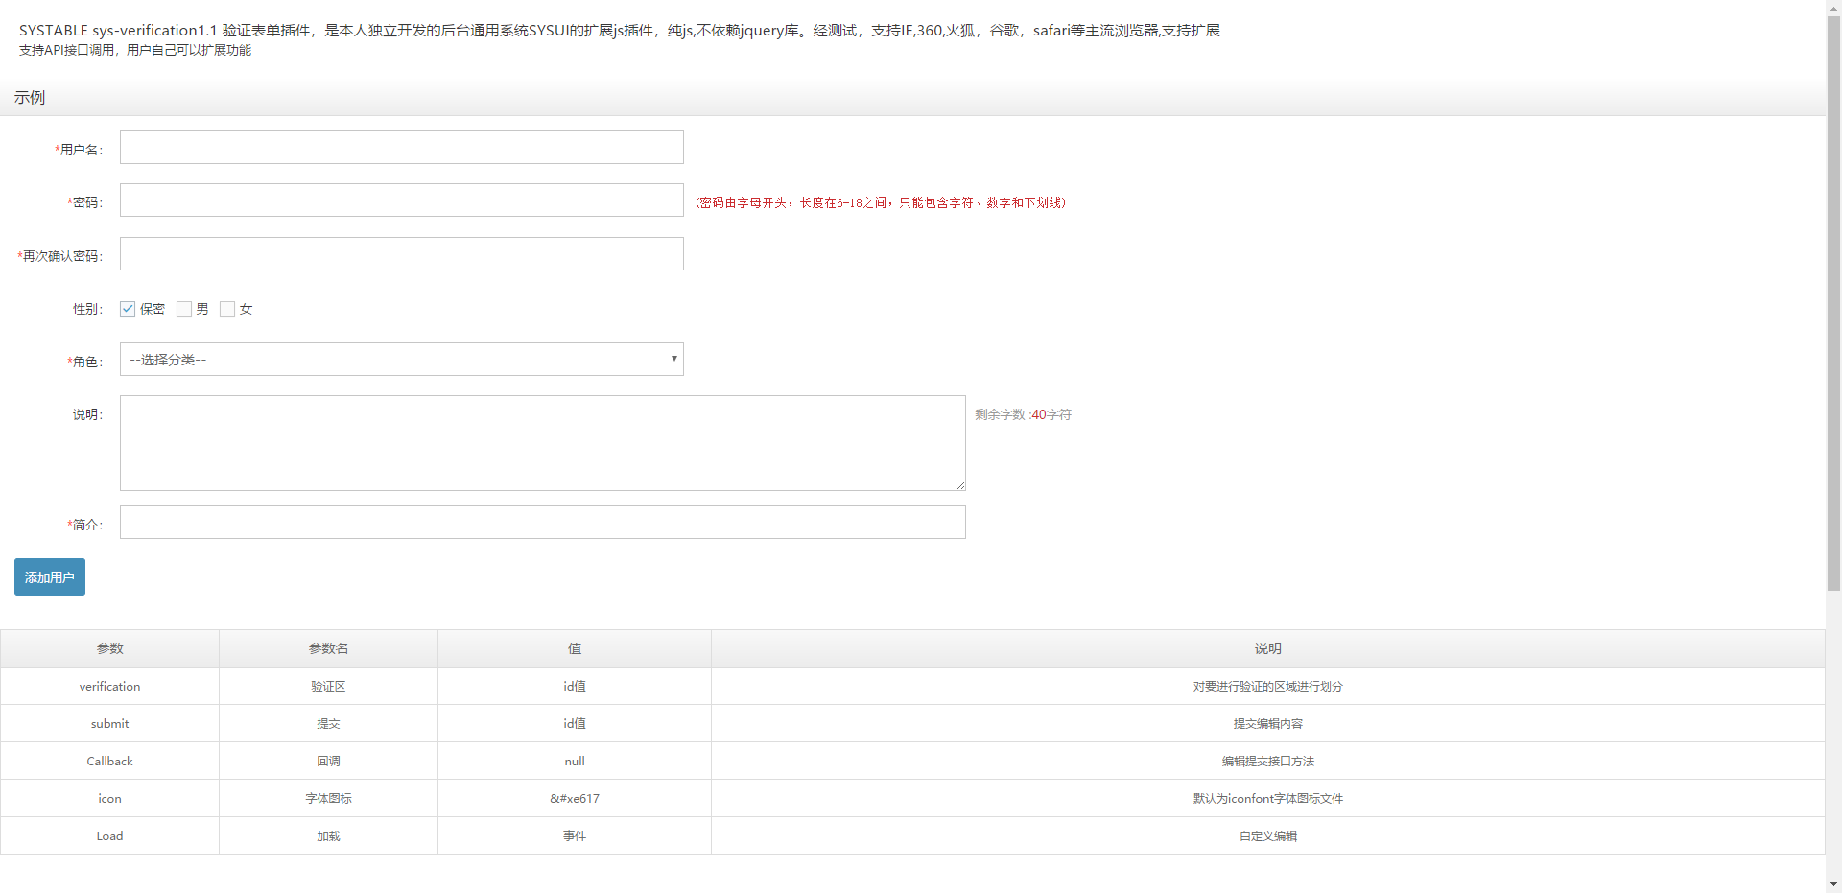Click the 说明 table column header
The image size is (1842, 893).
1267,648
